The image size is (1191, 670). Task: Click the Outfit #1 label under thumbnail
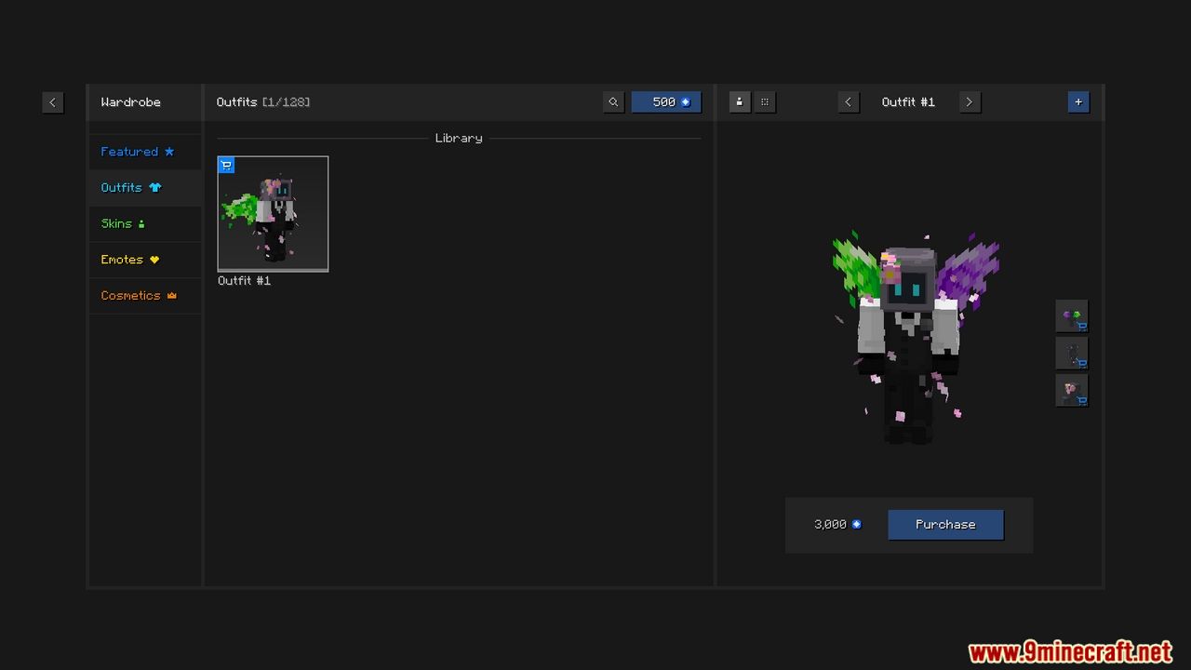pos(244,281)
